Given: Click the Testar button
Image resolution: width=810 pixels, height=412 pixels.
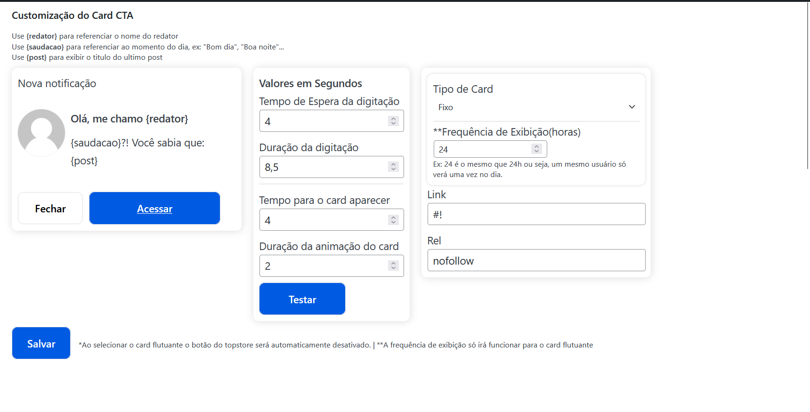Looking at the screenshot, I should click(302, 299).
